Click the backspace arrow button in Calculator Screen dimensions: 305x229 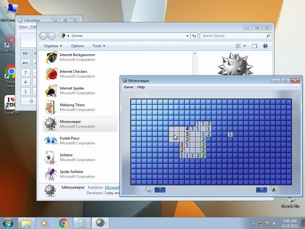26,63
